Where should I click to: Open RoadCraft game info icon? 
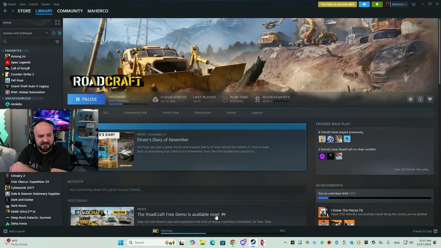click(420, 99)
